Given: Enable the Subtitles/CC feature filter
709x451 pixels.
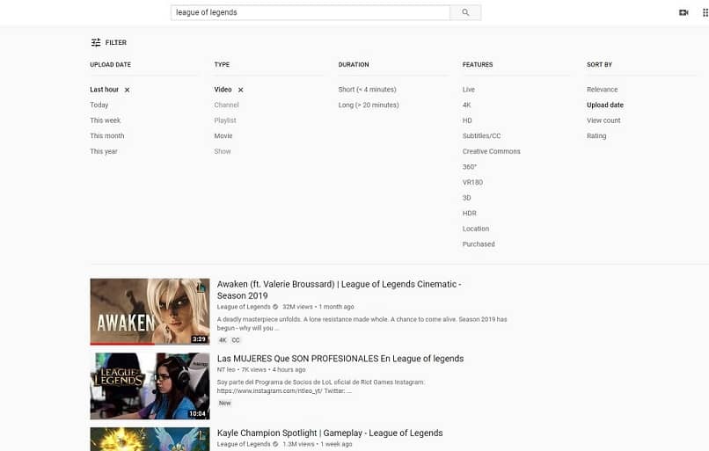Looking at the screenshot, I should 481,135.
